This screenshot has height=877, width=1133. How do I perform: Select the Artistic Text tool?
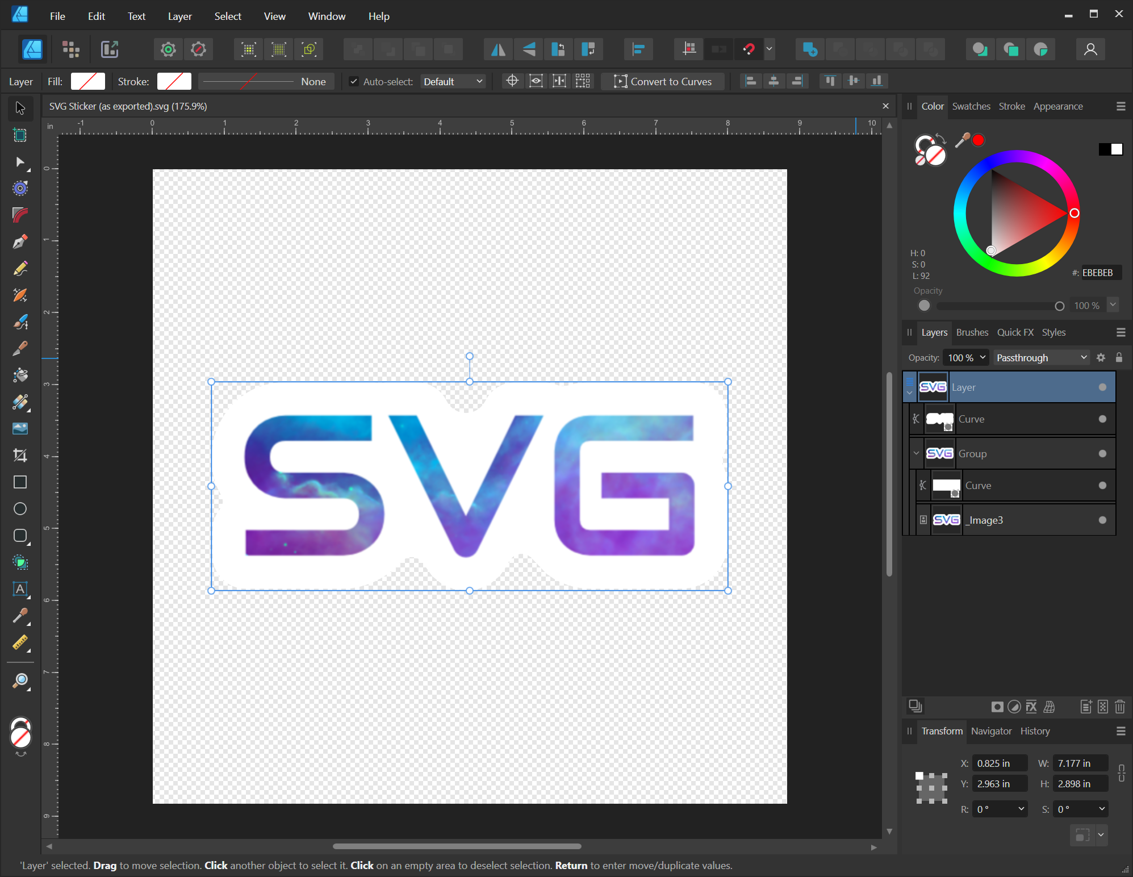click(20, 589)
